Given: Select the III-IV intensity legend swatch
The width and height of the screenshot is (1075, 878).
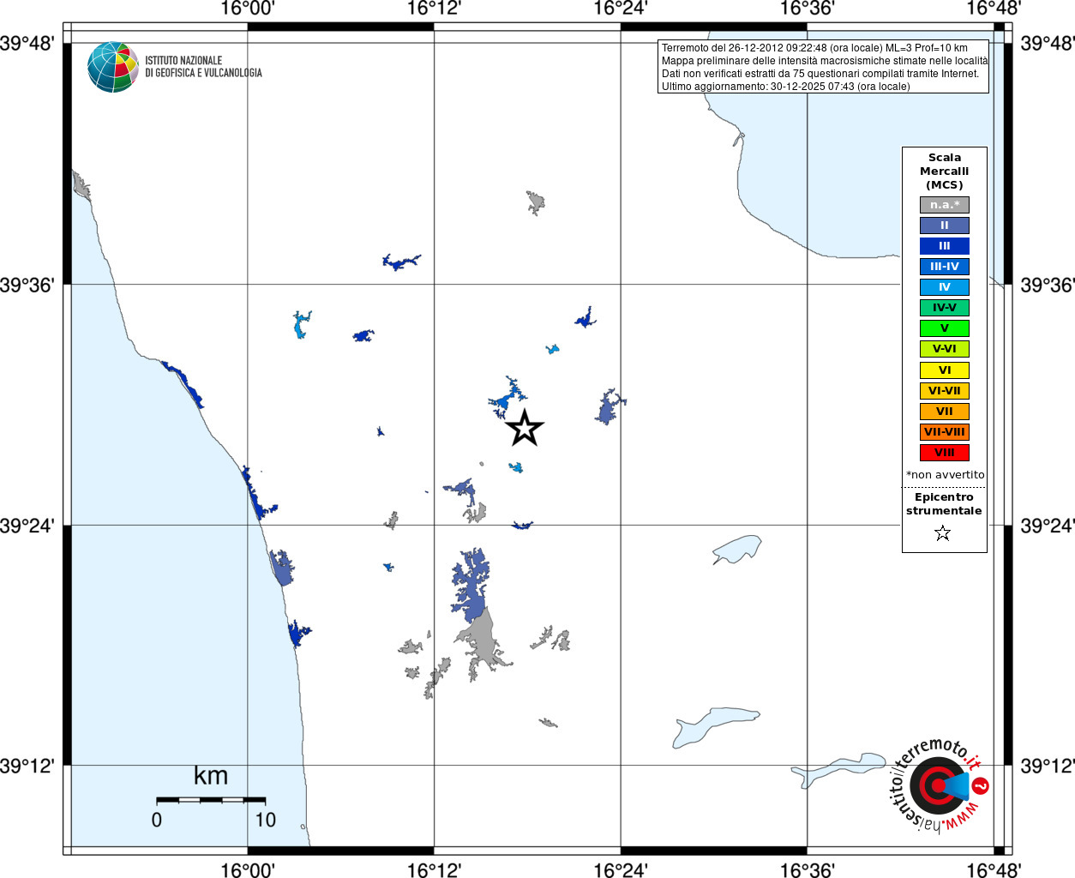Looking at the screenshot, I should 945,267.
